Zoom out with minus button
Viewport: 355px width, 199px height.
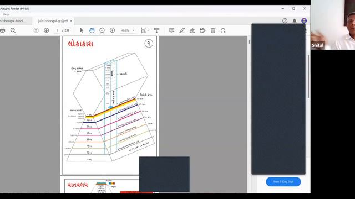point(102,30)
